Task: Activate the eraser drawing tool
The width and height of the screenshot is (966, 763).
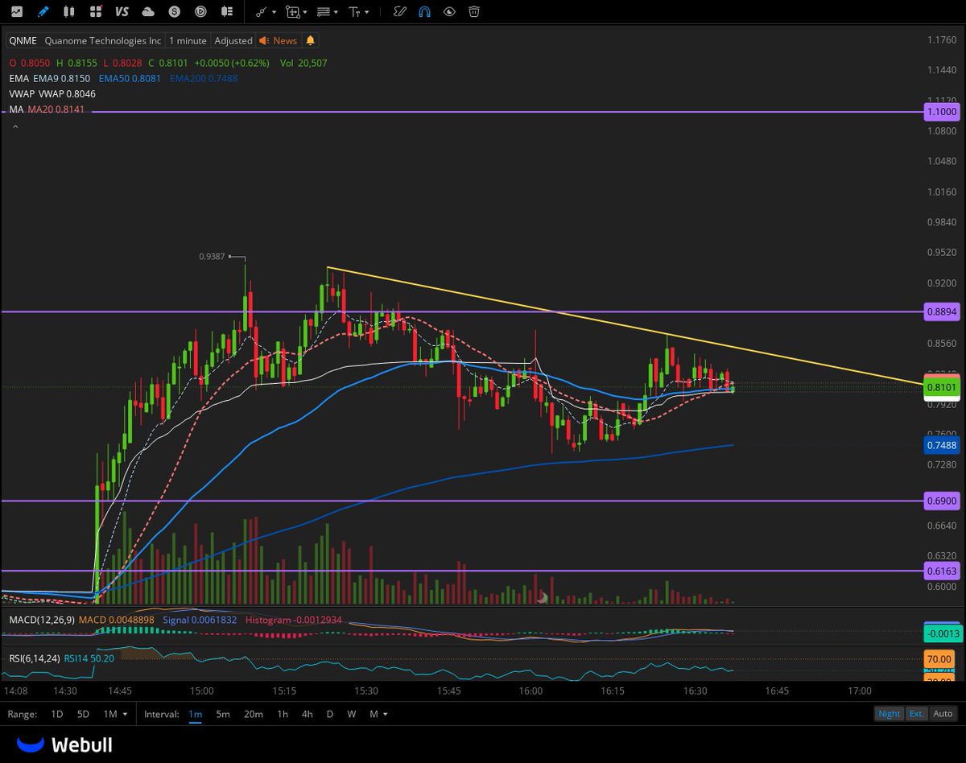Action: (x=400, y=11)
